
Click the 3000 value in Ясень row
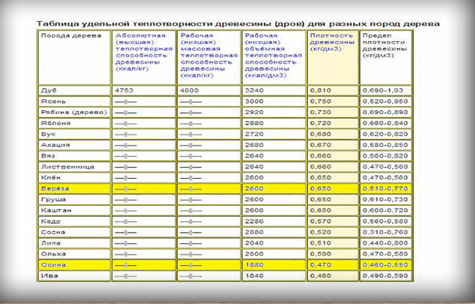(x=255, y=102)
